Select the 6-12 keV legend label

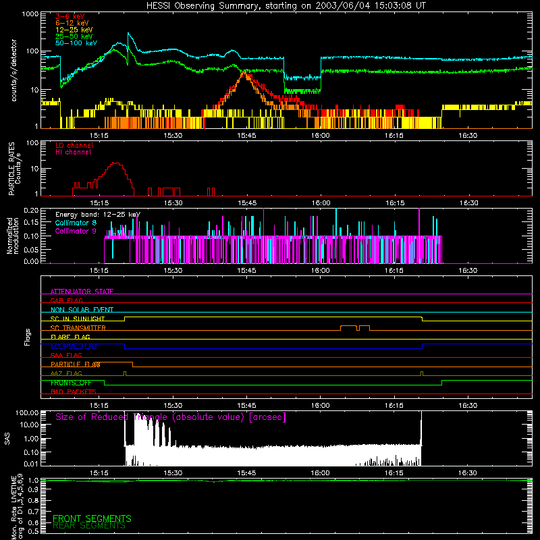coord(72,23)
